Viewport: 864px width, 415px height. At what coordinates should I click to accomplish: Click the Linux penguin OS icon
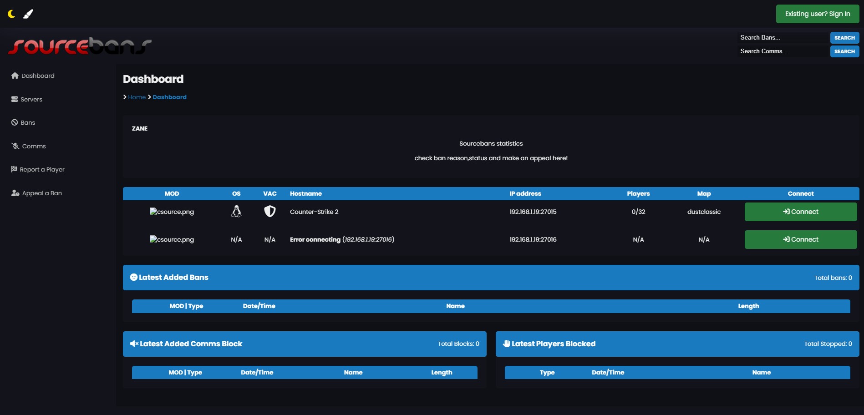click(x=236, y=212)
